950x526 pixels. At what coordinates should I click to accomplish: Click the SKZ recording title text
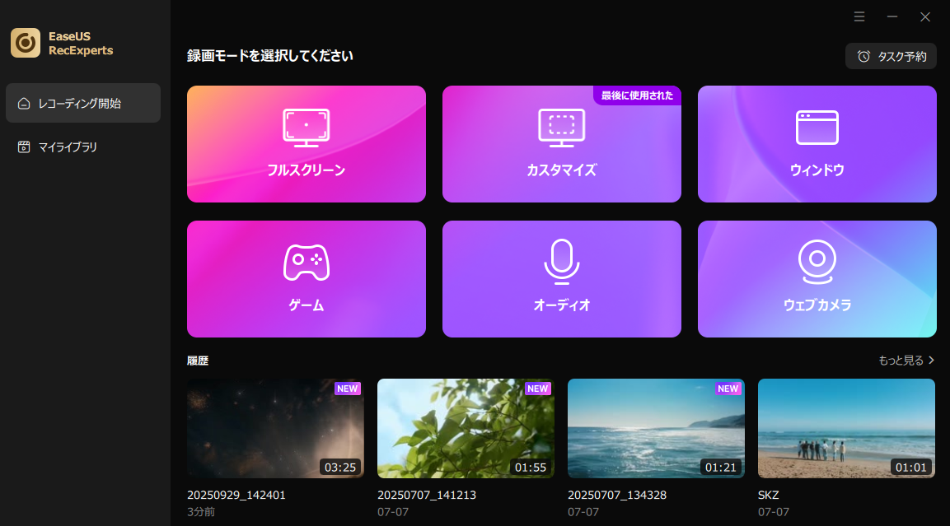(768, 496)
